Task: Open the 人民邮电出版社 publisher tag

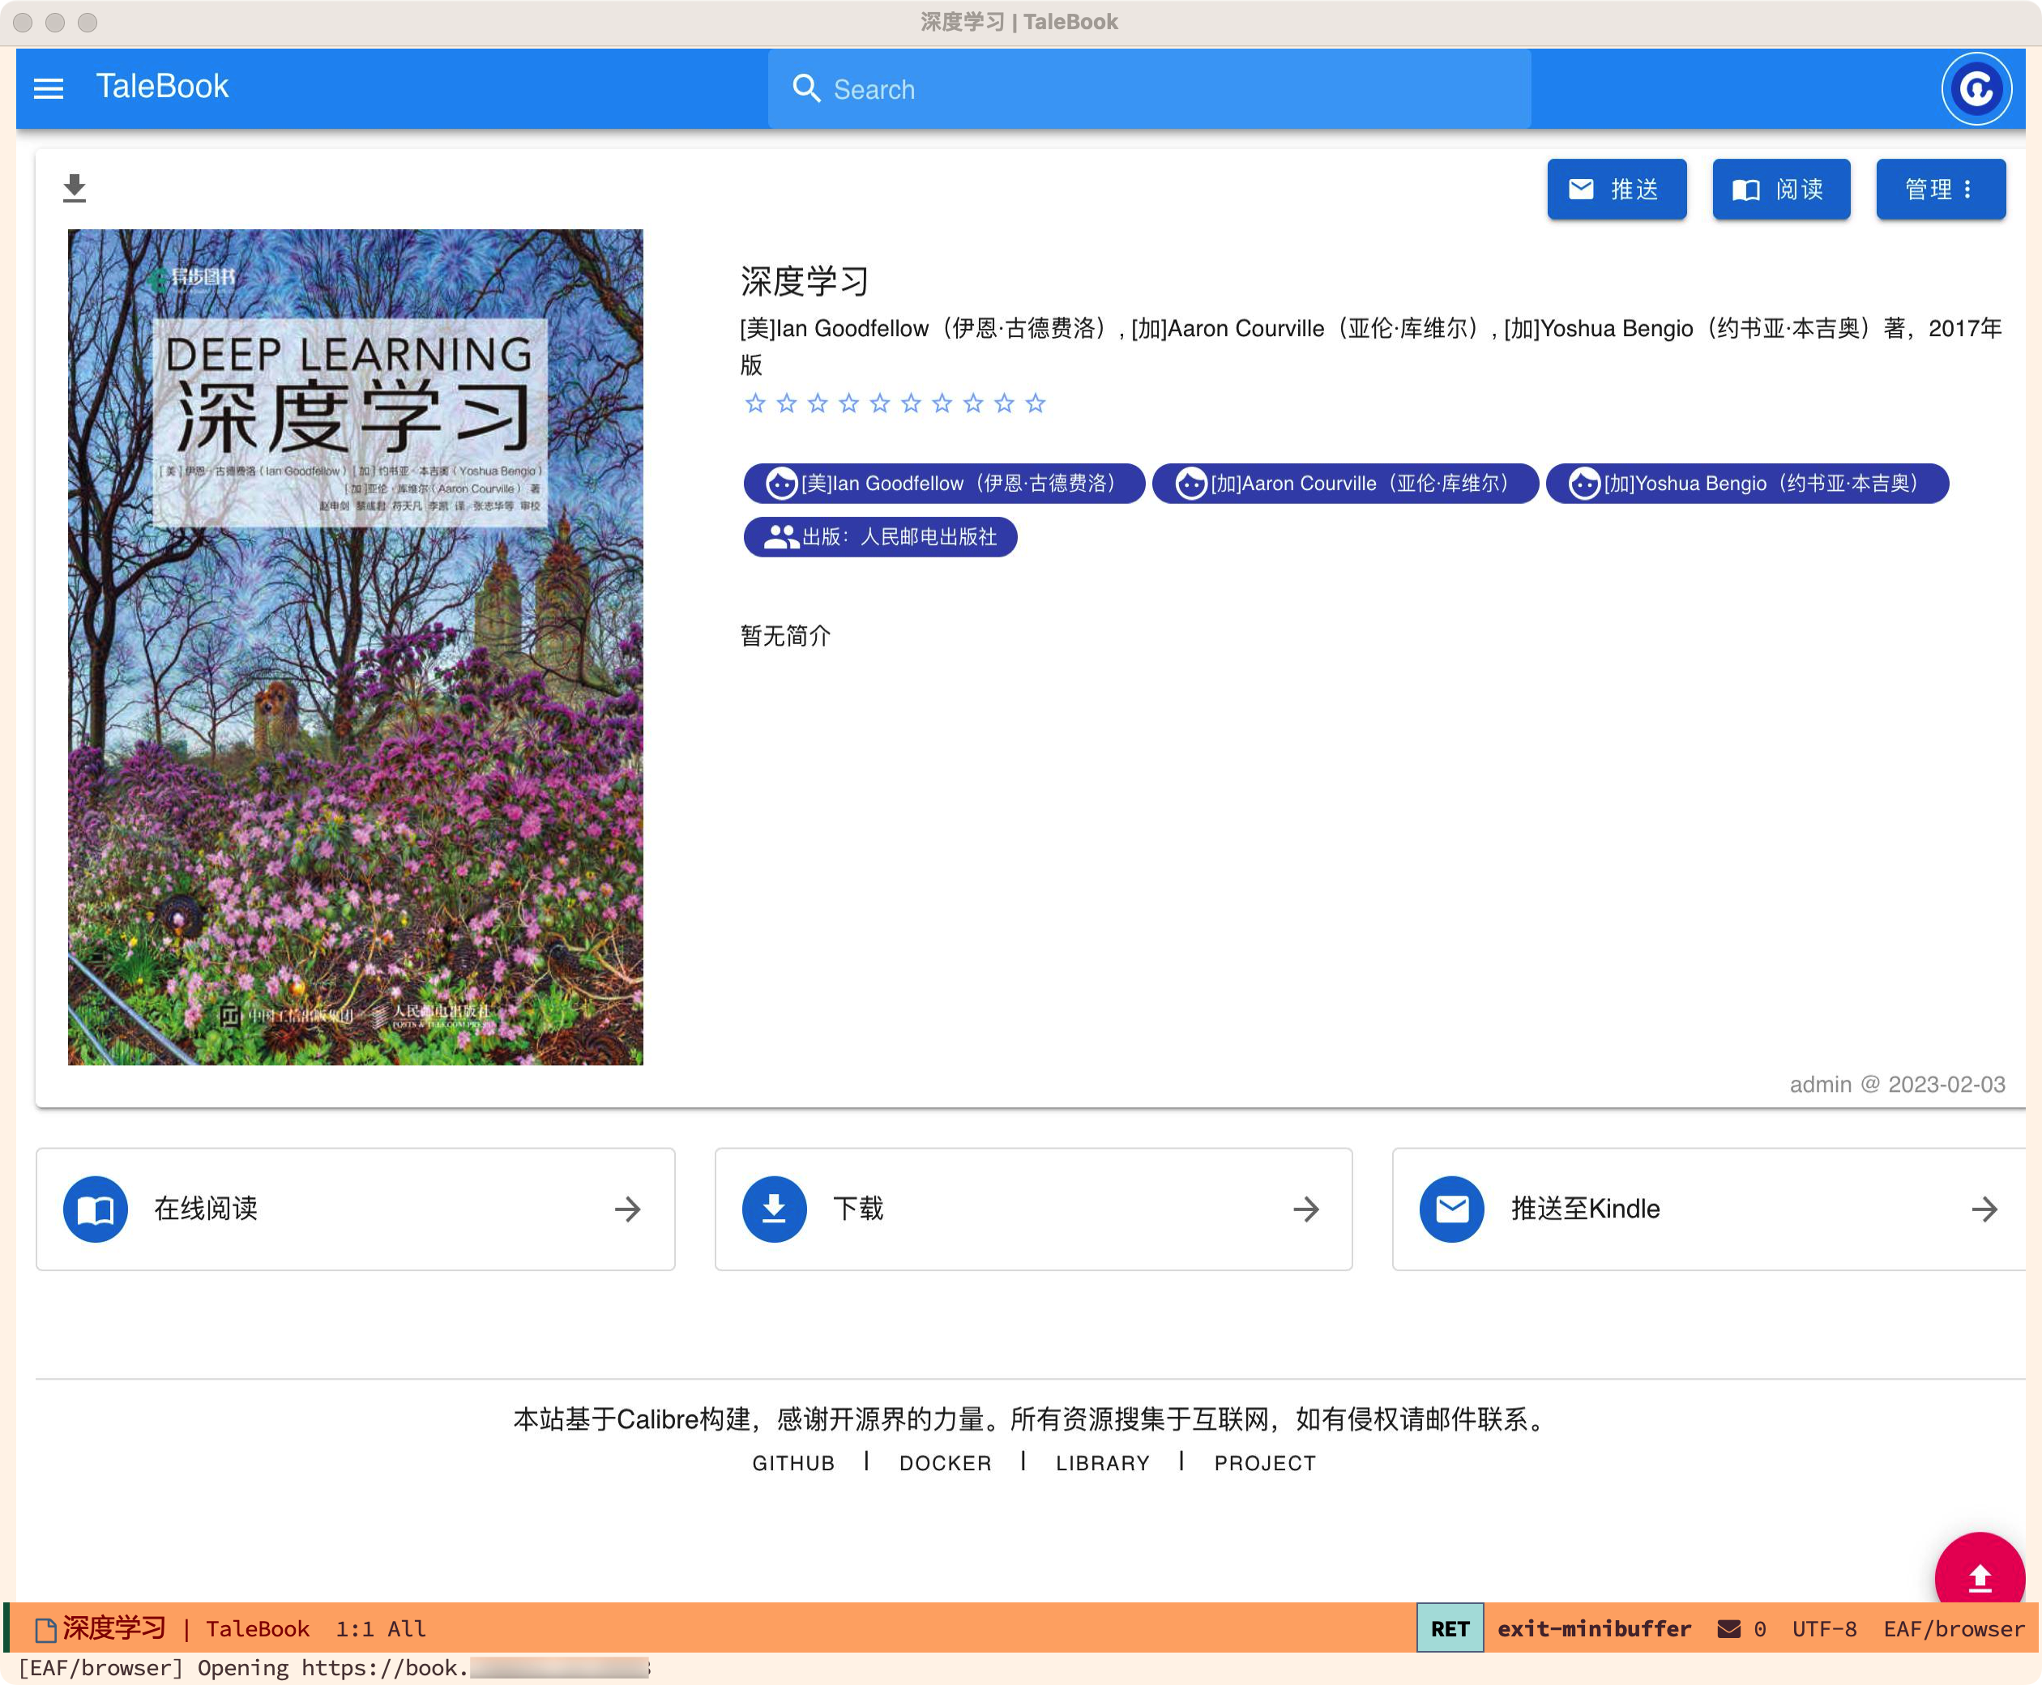Action: tap(880, 537)
